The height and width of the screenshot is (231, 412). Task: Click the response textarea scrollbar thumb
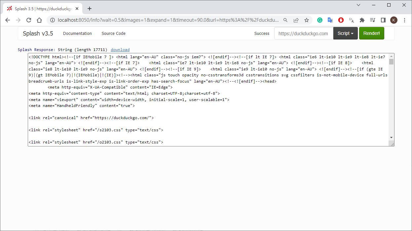click(x=391, y=62)
